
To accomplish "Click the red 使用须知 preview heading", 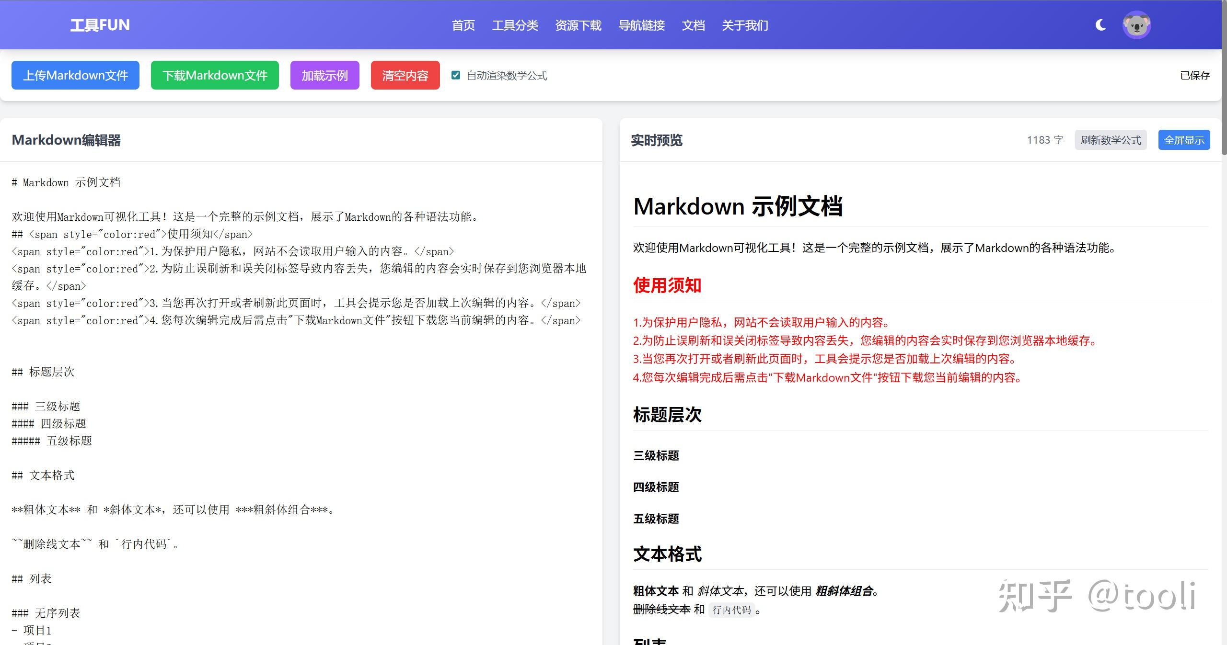I will [667, 285].
